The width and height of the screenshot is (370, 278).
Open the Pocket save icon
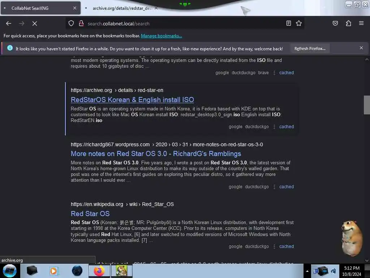[x=335, y=23]
